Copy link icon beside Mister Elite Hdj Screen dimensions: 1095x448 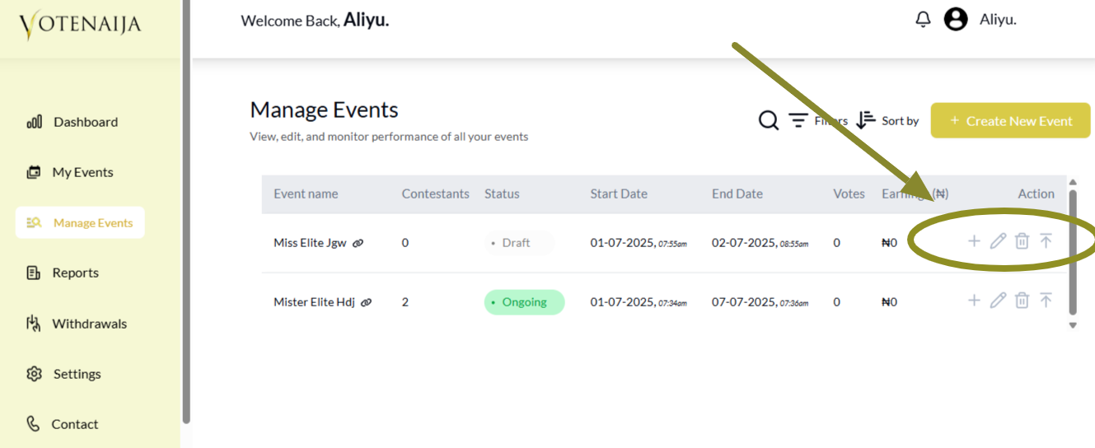click(x=367, y=302)
